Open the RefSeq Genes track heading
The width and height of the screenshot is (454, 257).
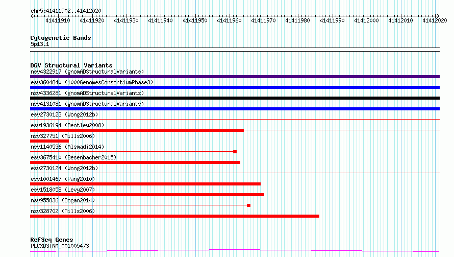(52, 240)
